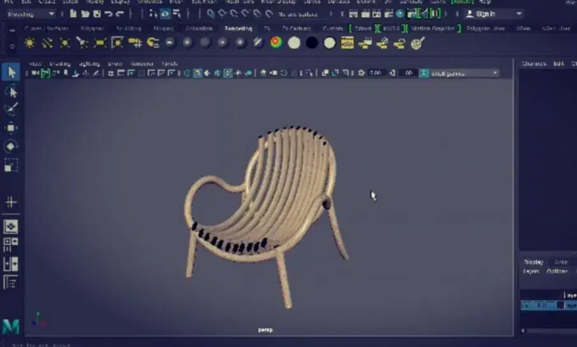Open the Modeling menu set dropdown
The height and width of the screenshot is (347, 577).
[x=32, y=13]
